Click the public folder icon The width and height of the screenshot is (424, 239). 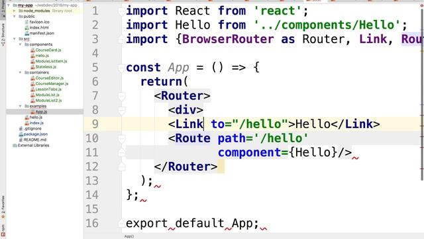21,17
